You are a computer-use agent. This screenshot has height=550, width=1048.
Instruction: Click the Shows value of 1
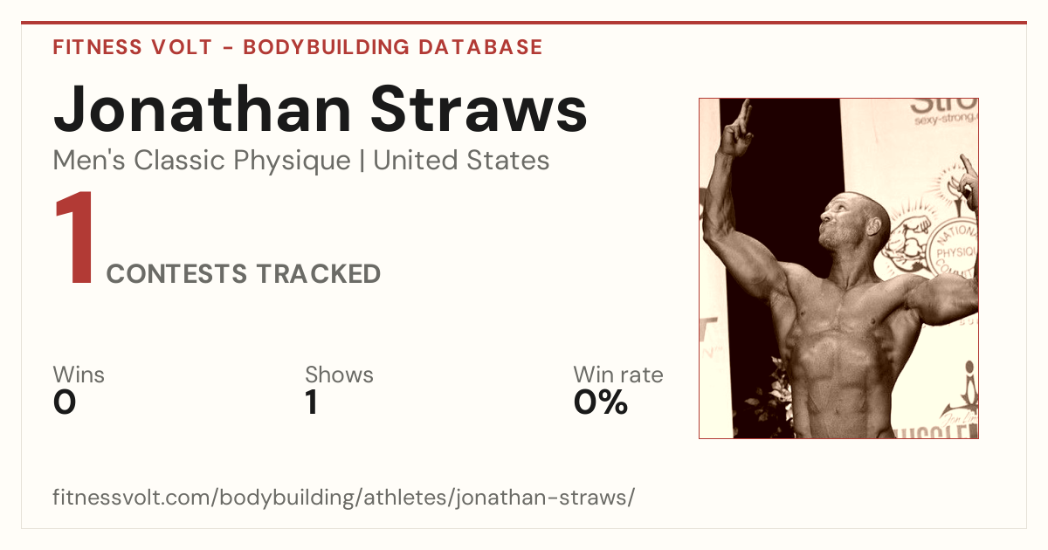(x=311, y=402)
